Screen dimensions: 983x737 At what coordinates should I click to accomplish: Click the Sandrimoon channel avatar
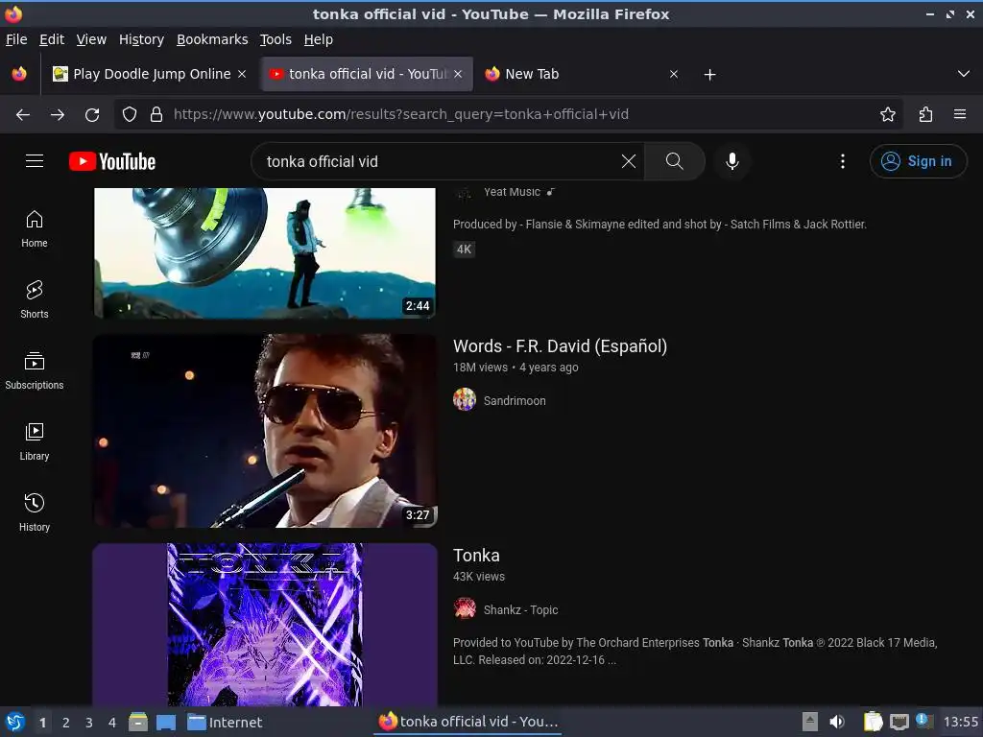[465, 399]
